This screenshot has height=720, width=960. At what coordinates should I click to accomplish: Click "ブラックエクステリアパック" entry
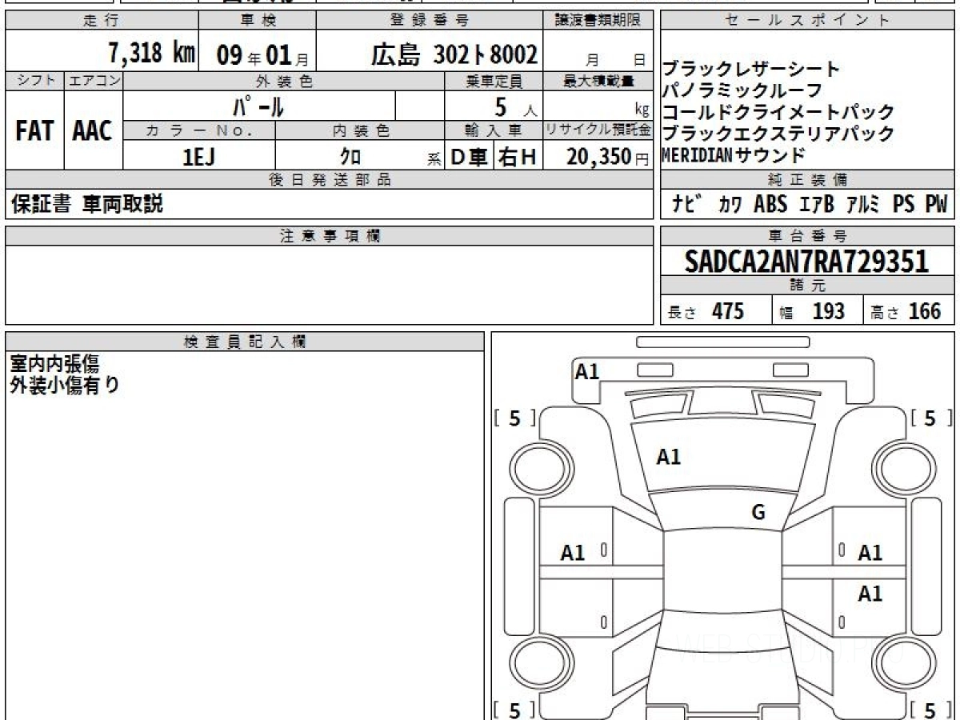coord(778,134)
